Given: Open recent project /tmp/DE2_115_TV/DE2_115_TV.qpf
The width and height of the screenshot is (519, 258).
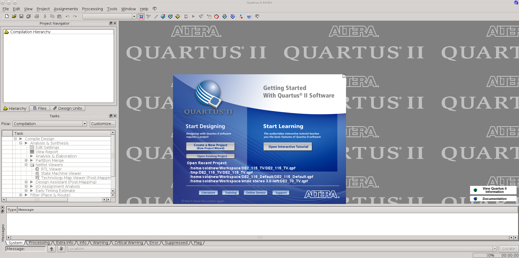Looking at the screenshot, I should [x=221, y=172].
